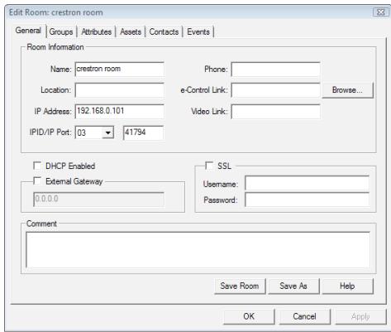The width and height of the screenshot is (391, 332).
Task: Go to the Contacts tab
Action: pyautogui.click(x=164, y=31)
